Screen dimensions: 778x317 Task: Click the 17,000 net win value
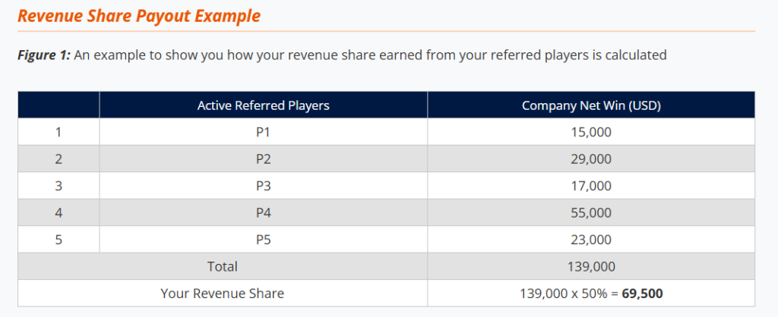click(591, 186)
